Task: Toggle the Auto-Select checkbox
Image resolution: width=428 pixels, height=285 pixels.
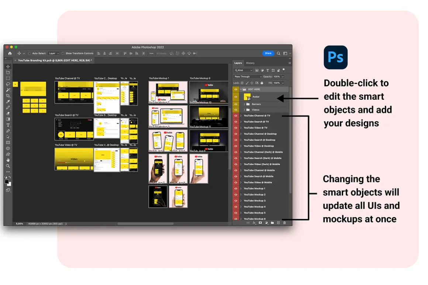Action: (x=29, y=53)
